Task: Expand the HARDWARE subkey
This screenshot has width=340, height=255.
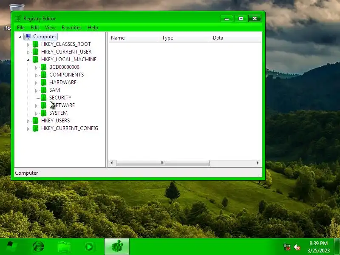Action: (x=36, y=83)
